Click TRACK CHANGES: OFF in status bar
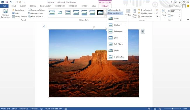This screenshot has height=110, width=190. pyautogui.click(x=53, y=109)
